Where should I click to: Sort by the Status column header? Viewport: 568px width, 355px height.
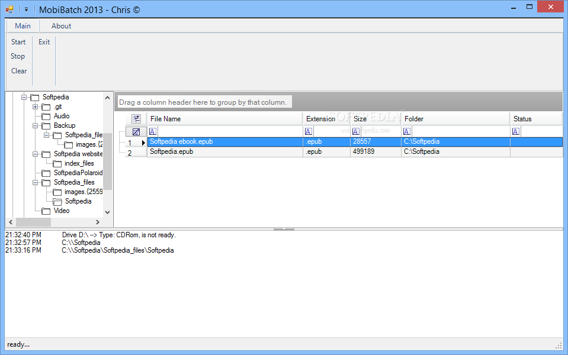pyautogui.click(x=536, y=119)
